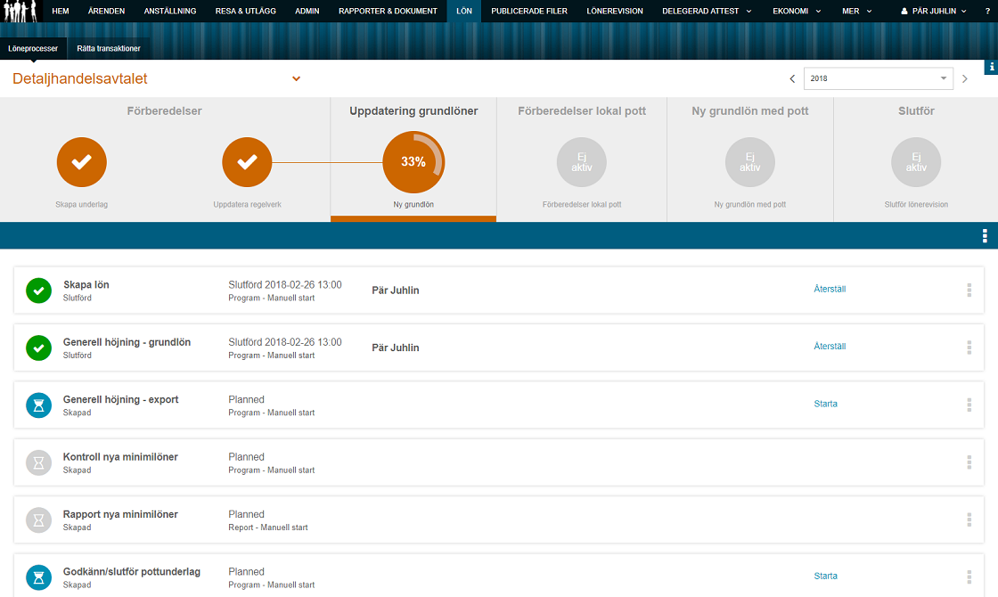Open the Ärenden menu item

tap(106, 11)
